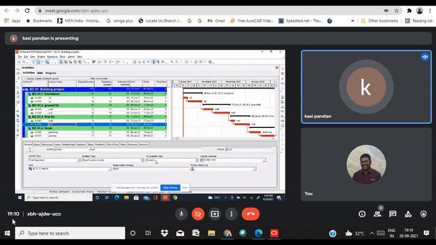Open Other bookmarks folder

[x=379, y=21]
